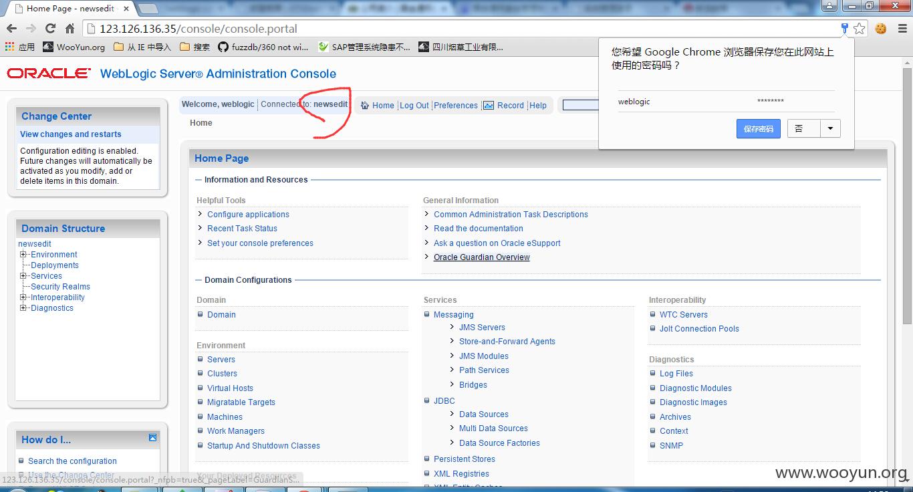Click the address bar URL field

461,29
